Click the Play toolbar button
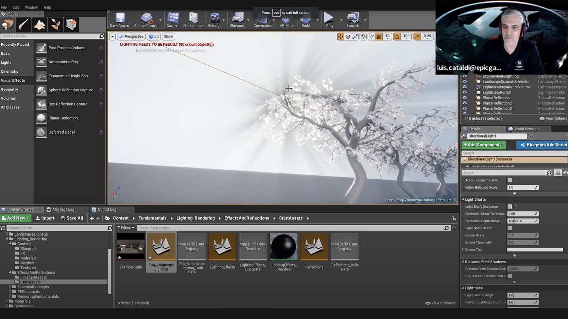Image resolution: width=568 pixels, height=319 pixels. point(329,20)
